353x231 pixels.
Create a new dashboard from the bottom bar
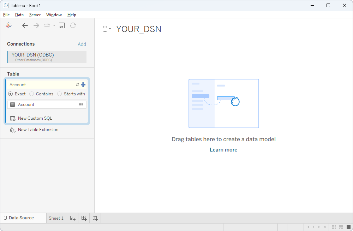[x=84, y=218]
